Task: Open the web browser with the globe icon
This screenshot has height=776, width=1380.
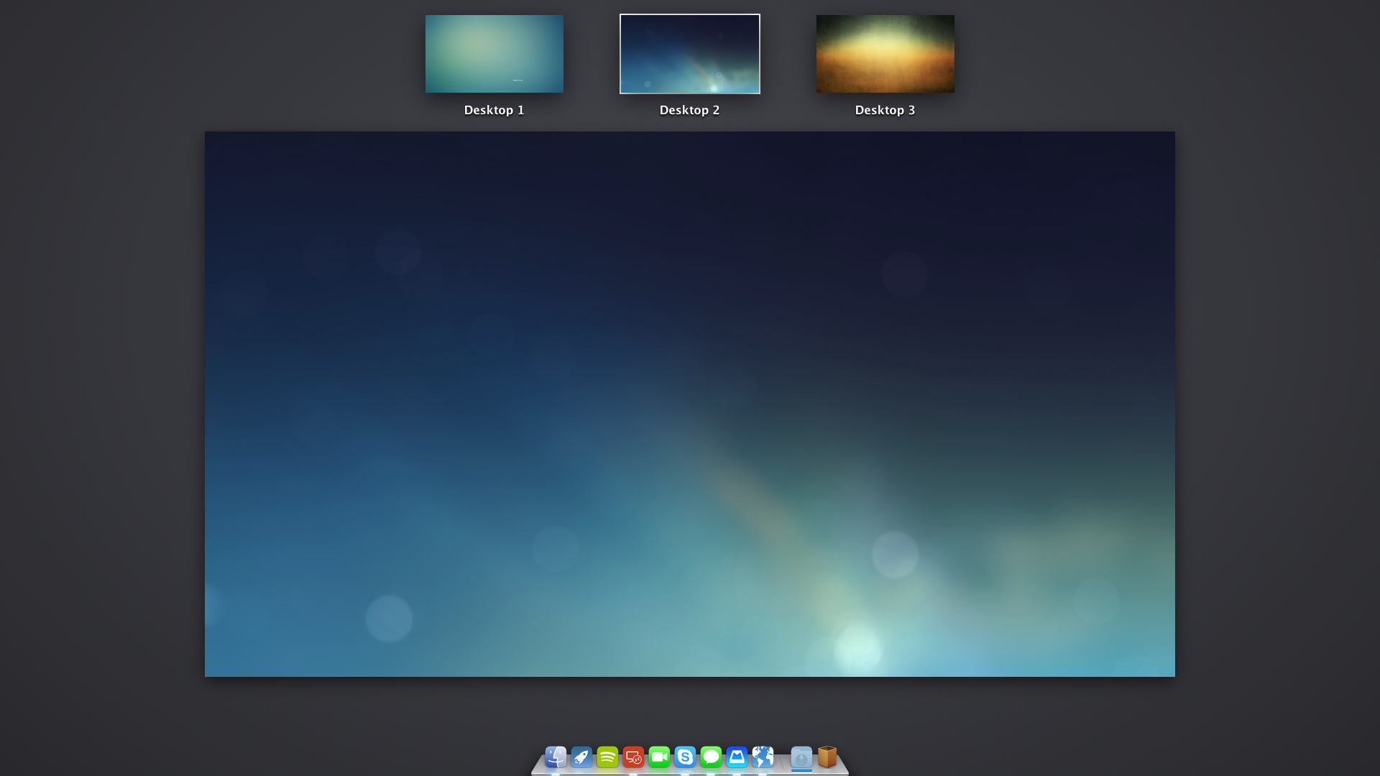Action: pyautogui.click(x=763, y=757)
